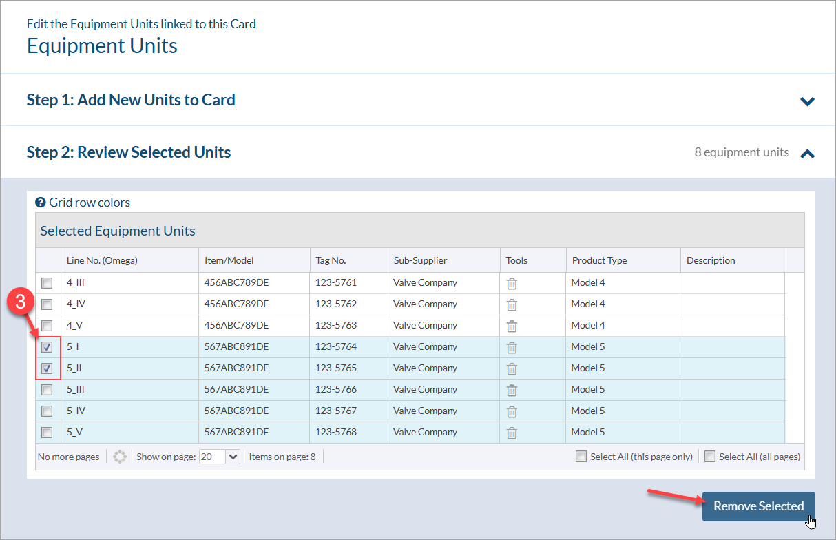This screenshot has height=540, width=836.
Task: Click 567ABC891DE in row 5_II
Action: (236, 368)
